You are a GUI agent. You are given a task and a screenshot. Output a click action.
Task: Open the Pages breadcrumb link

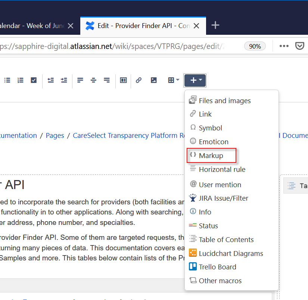[x=55, y=136]
